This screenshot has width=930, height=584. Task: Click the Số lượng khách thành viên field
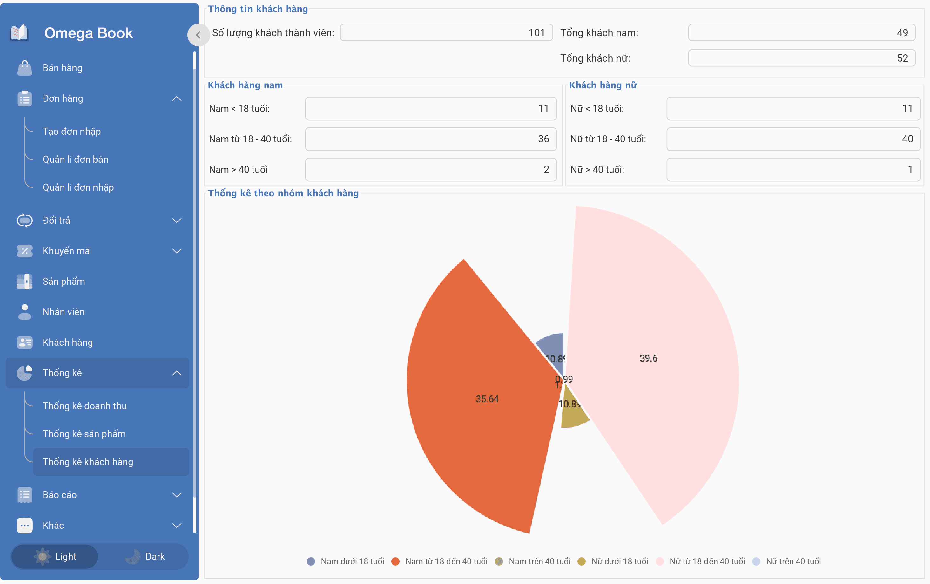point(446,33)
